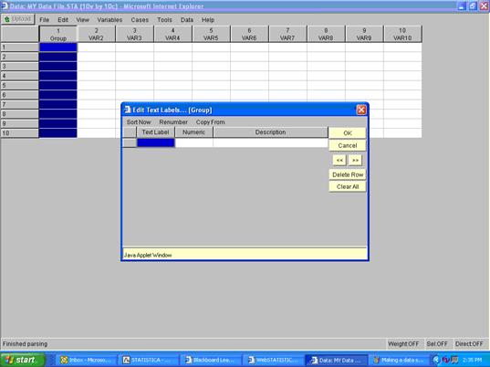
Task: Open the File menu
Action: pos(45,20)
